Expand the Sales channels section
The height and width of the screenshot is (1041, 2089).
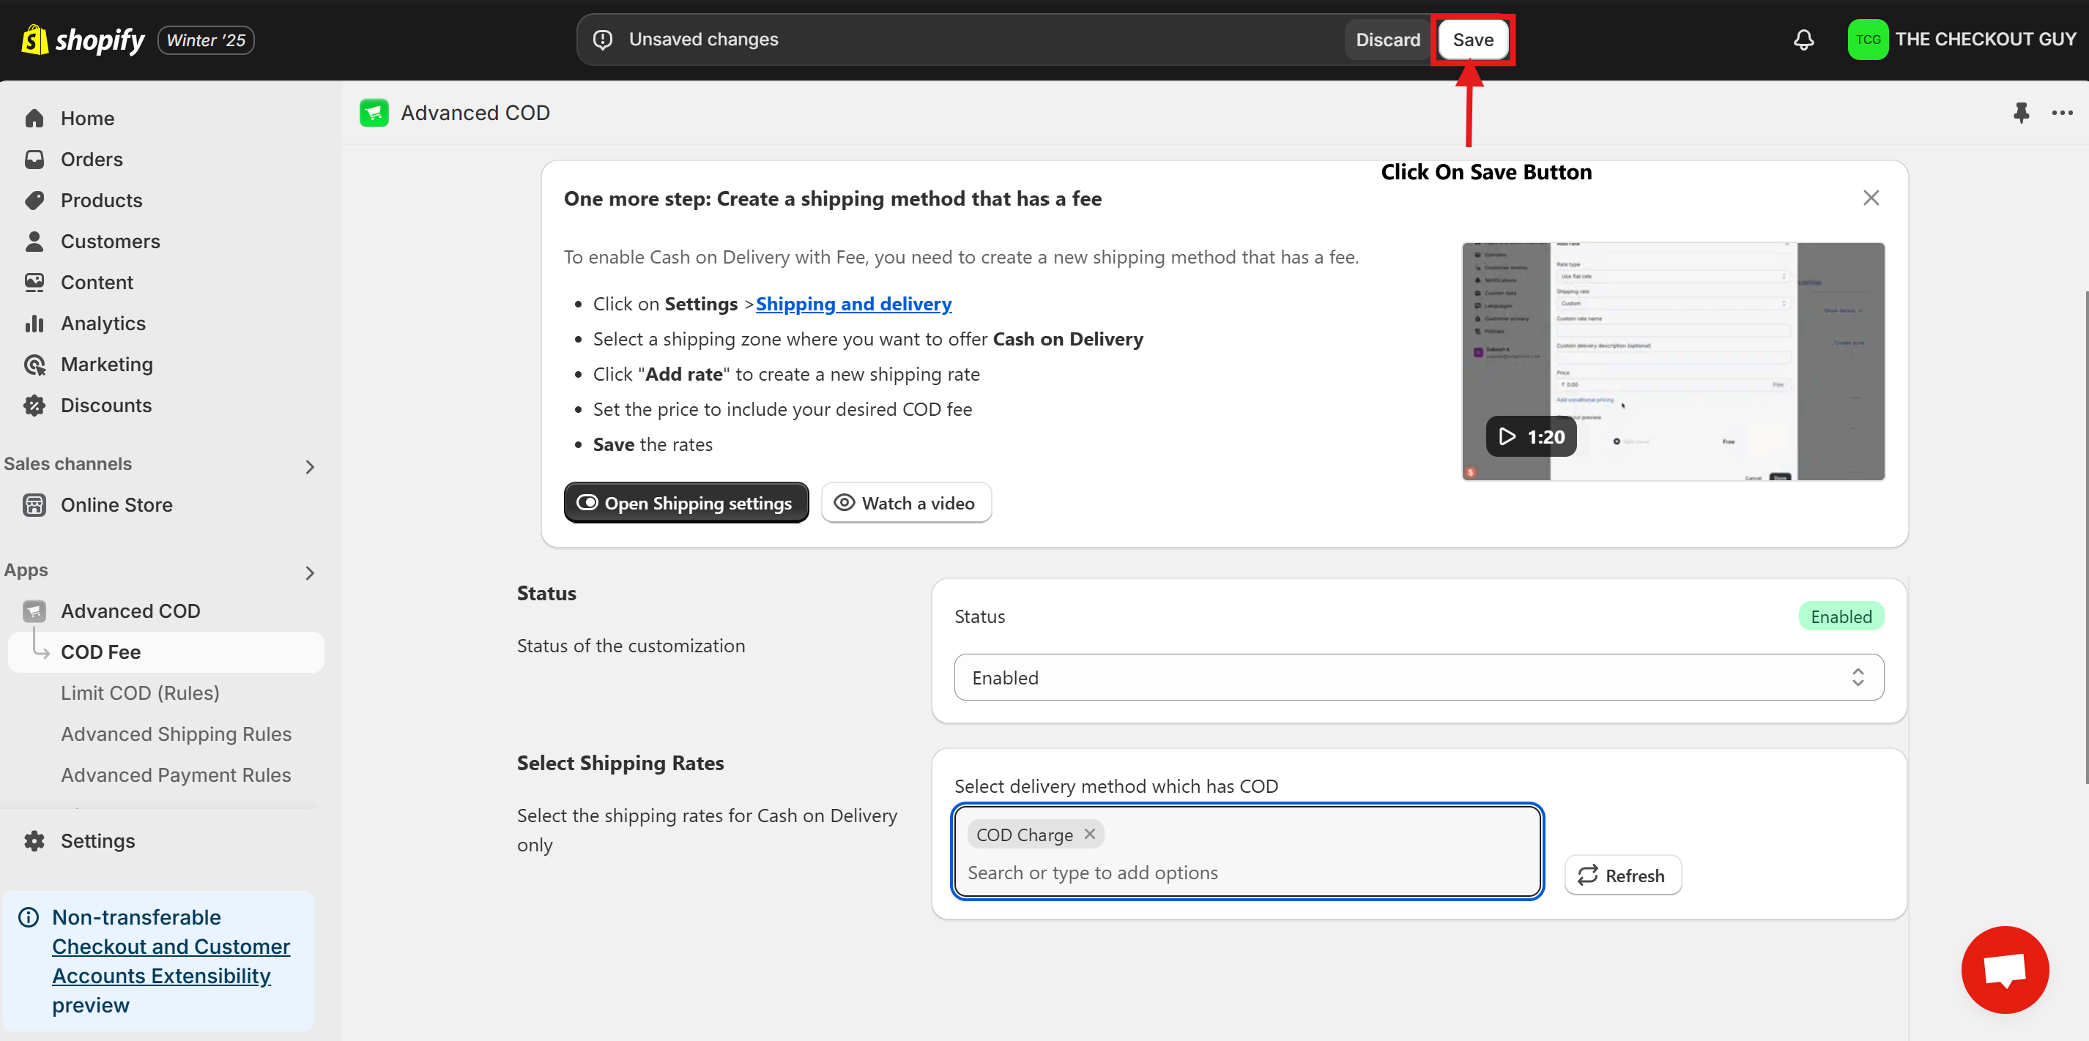tap(309, 466)
